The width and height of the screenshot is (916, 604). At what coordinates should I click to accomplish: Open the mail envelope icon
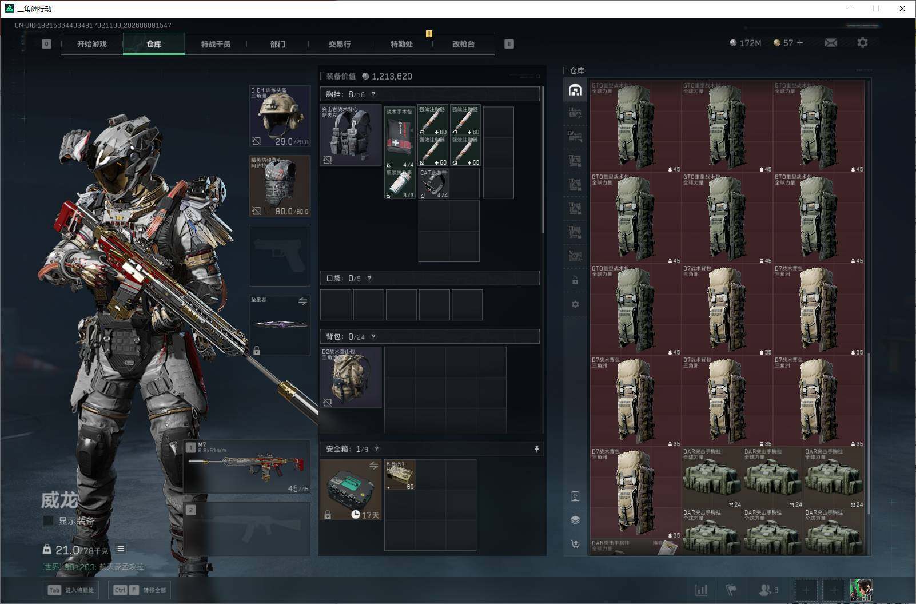click(x=831, y=43)
